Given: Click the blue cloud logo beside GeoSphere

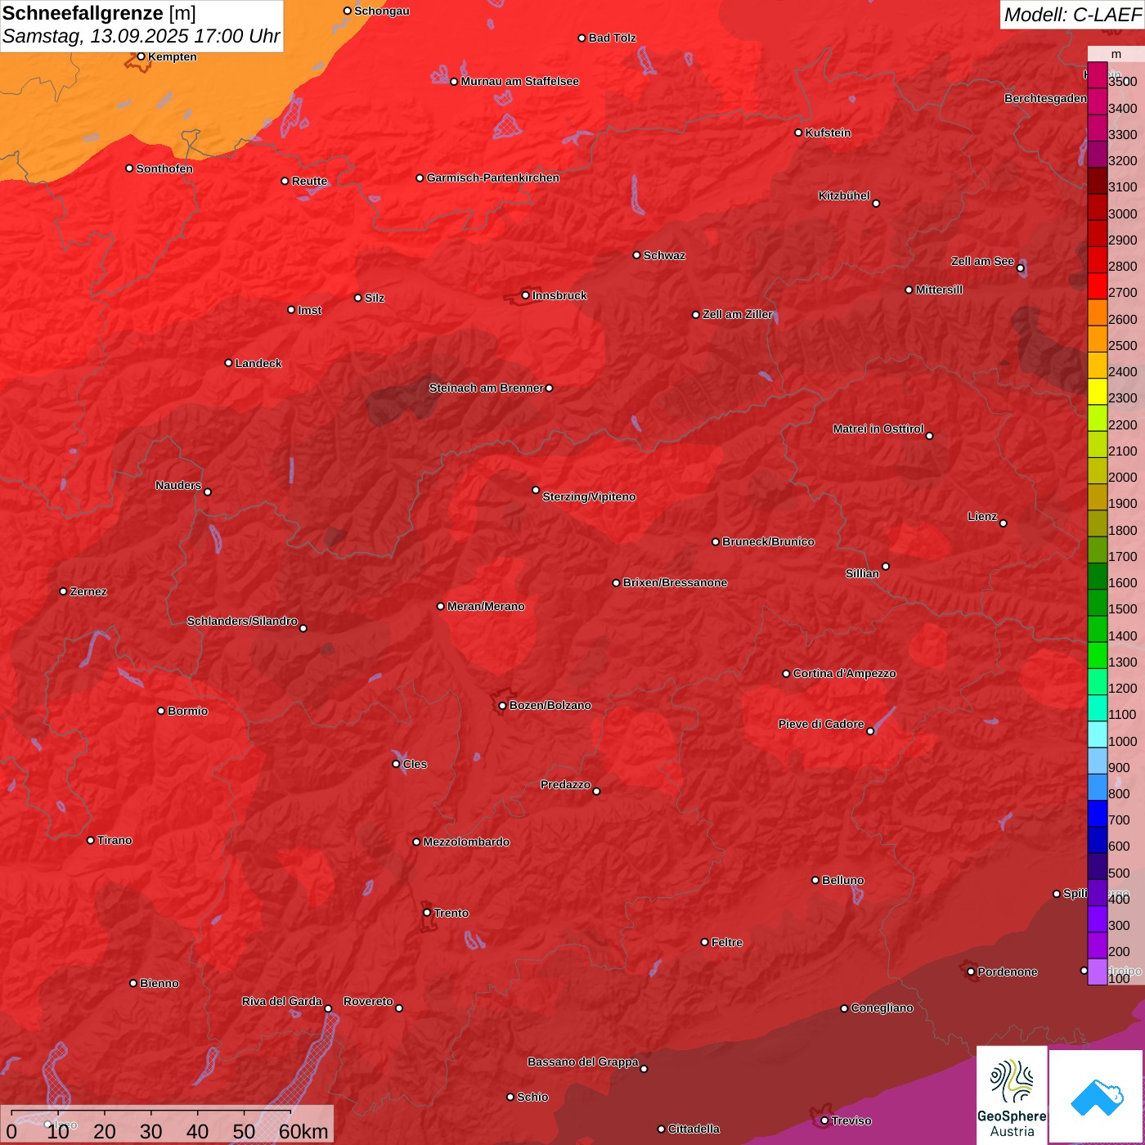Looking at the screenshot, I should (x=1097, y=1097).
